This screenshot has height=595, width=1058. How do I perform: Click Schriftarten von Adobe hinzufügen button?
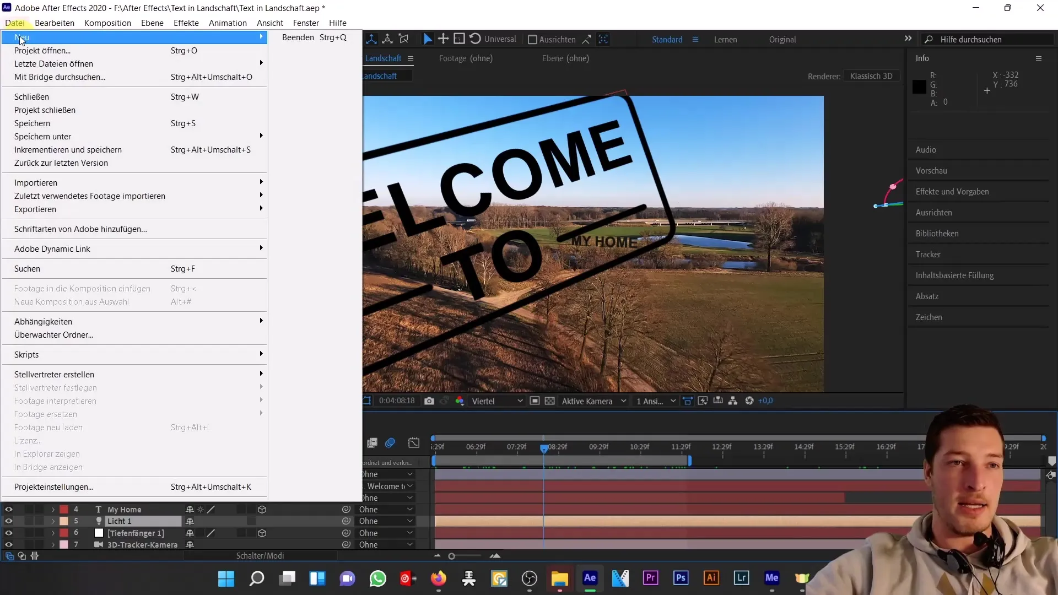(80, 229)
